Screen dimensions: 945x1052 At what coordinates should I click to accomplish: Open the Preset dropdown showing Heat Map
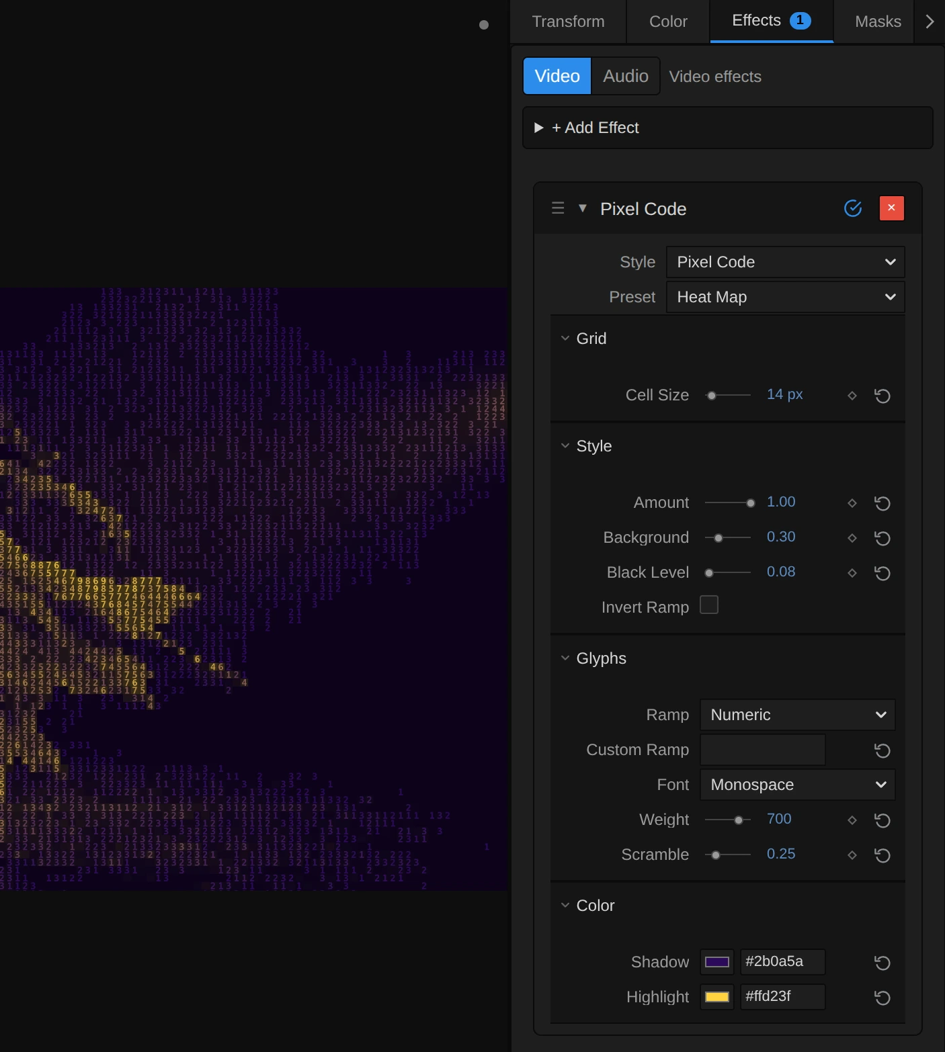tap(785, 297)
